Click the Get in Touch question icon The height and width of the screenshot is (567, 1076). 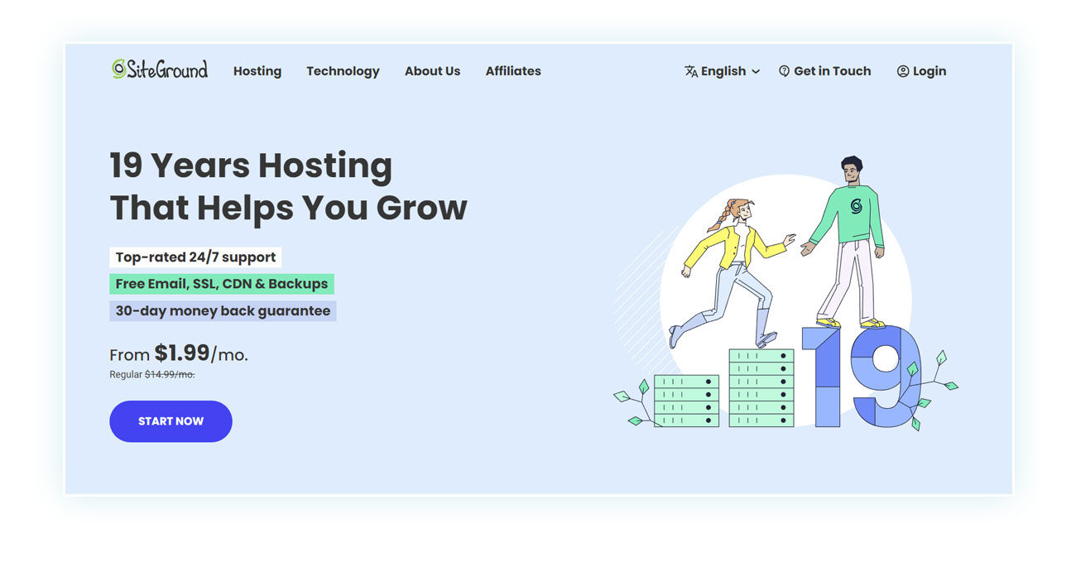tap(784, 71)
